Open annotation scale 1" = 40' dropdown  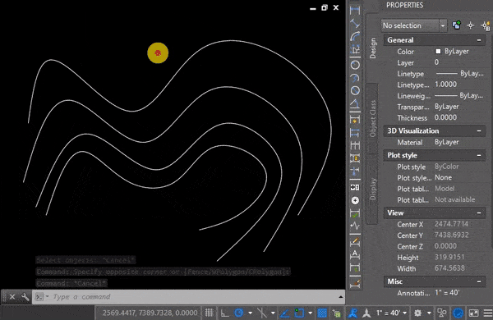tap(391, 313)
